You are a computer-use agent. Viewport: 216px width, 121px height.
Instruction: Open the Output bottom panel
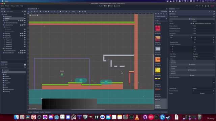pyautogui.click(x=30, y=112)
